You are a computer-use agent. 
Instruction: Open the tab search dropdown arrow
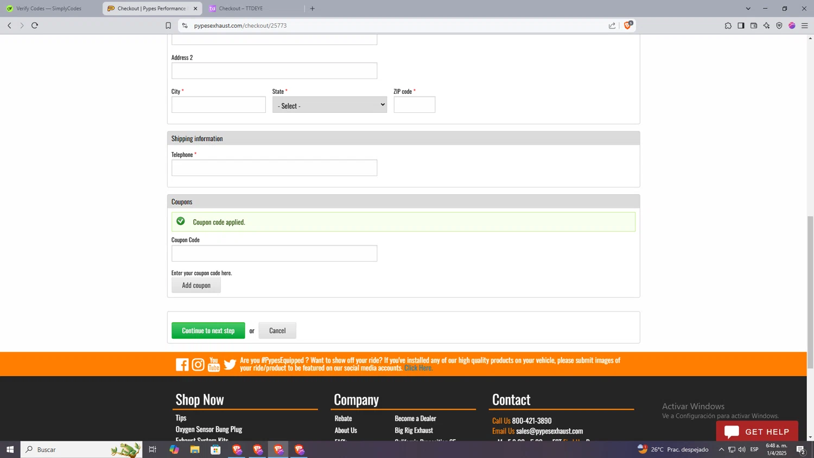coord(748,9)
